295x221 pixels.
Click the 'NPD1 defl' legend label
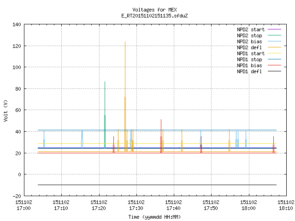coord(249,72)
